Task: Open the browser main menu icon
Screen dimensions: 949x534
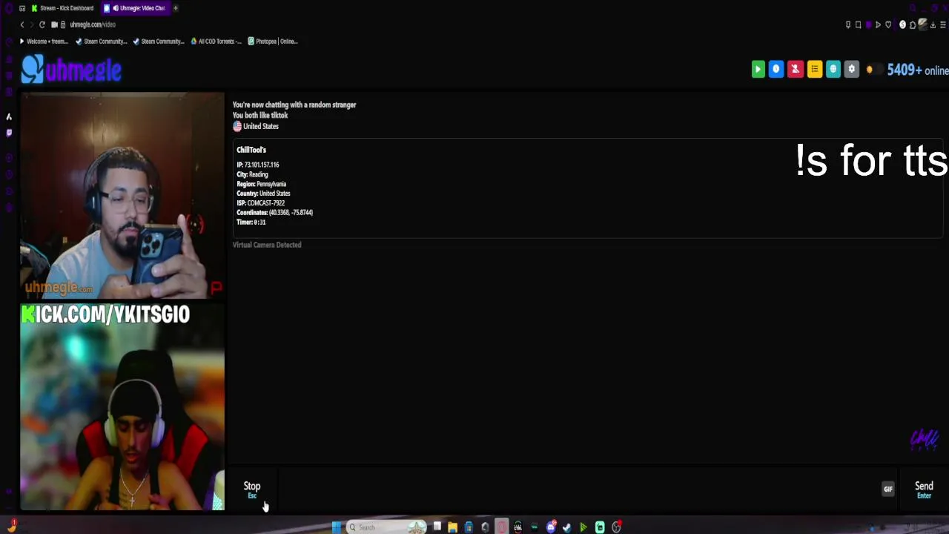Action: (x=943, y=24)
